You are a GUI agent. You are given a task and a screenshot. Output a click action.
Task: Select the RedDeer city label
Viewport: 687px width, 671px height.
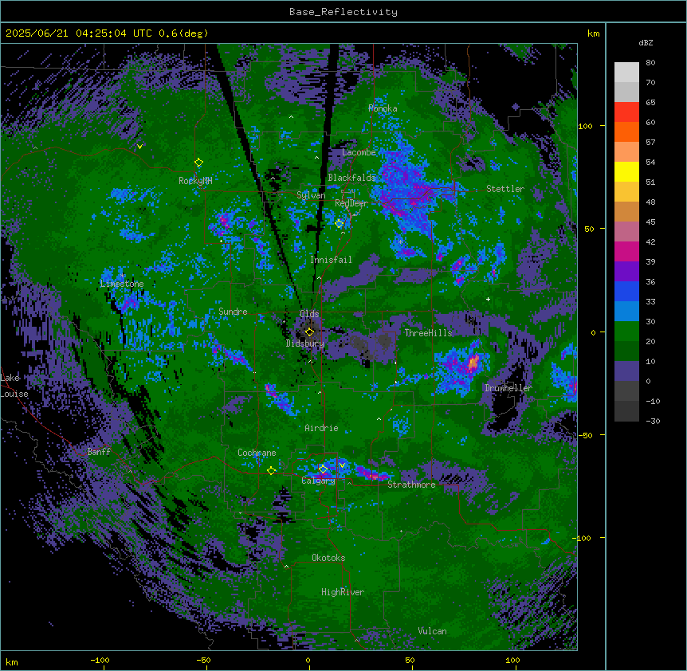click(351, 203)
